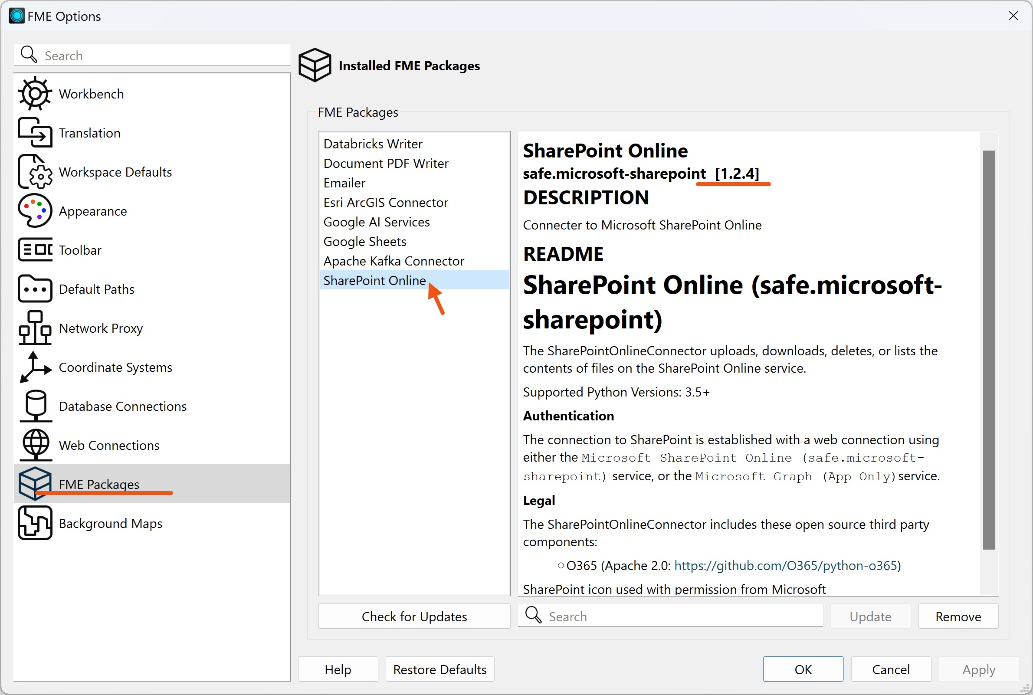The image size is (1033, 695).
Task: Click the Default Paths folder icon
Action: point(35,288)
